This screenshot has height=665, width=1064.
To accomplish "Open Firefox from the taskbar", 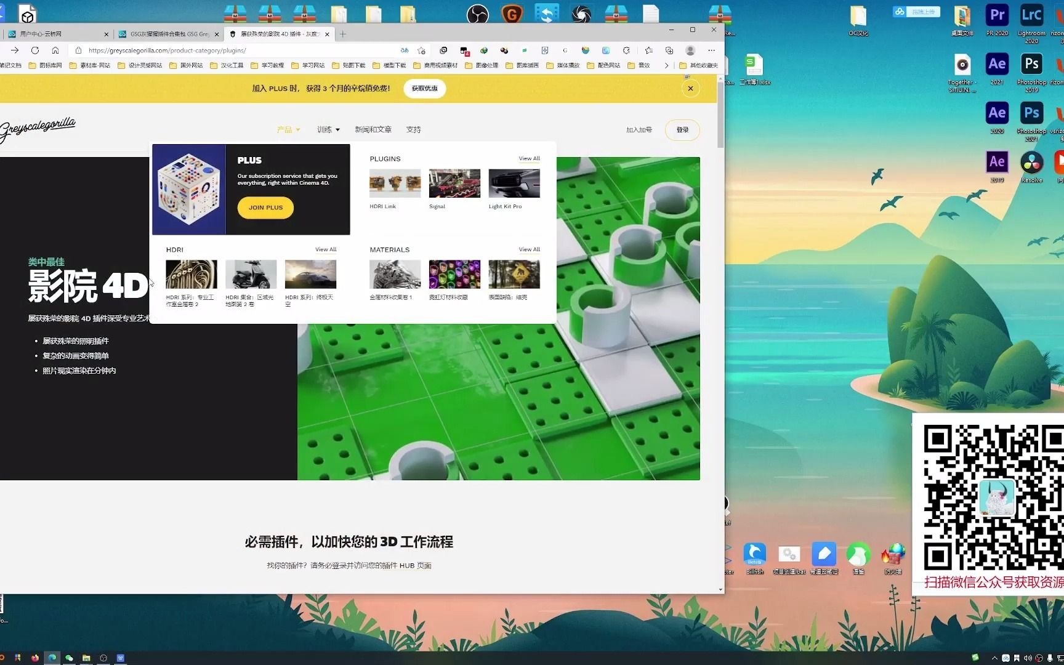I will coord(35,658).
